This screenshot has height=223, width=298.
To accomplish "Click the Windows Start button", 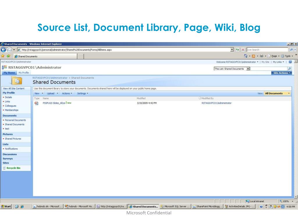I will [6, 206].
